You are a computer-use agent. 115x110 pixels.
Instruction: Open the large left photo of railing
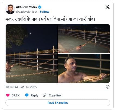pyautogui.click(x=32, y=54)
